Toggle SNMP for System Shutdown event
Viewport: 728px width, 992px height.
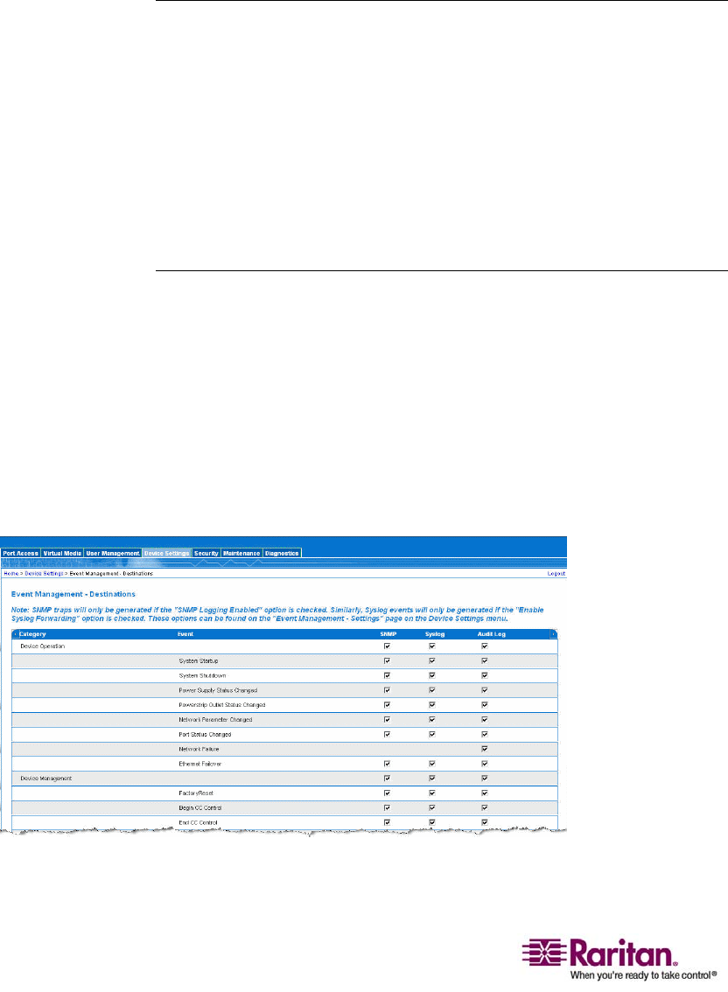387,675
